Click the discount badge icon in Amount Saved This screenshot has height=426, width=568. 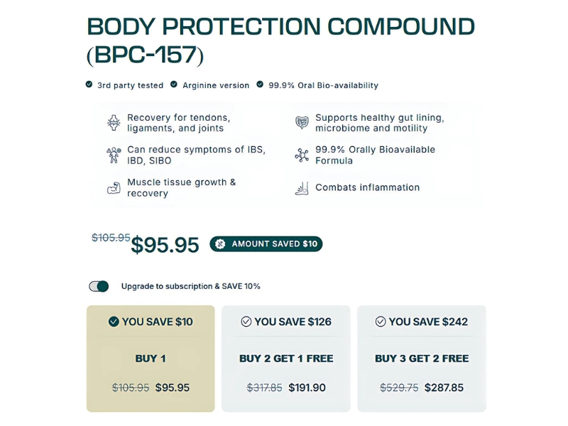pos(220,244)
